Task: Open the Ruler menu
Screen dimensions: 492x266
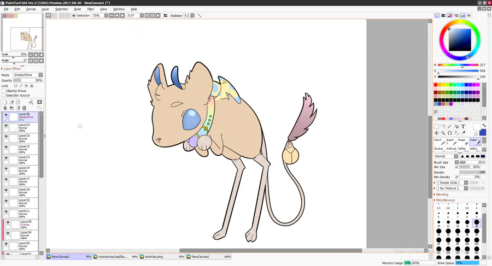Action: pos(78,9)
